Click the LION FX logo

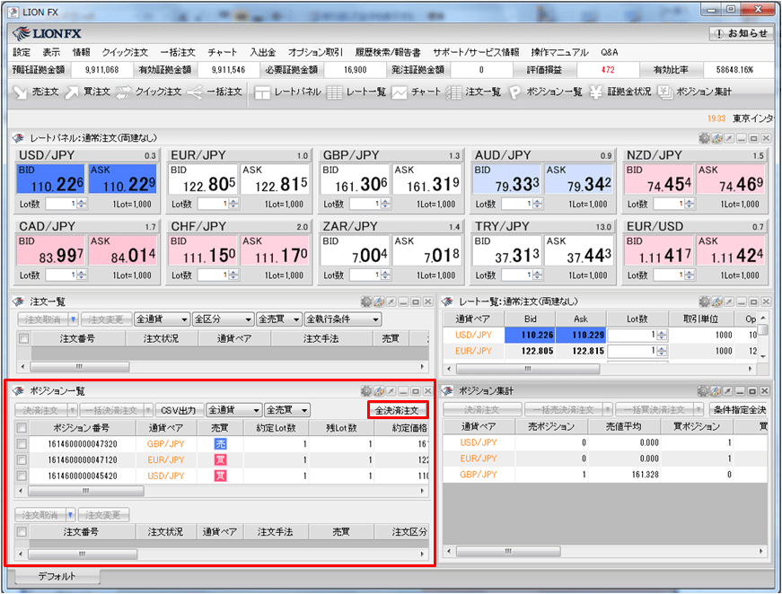[x=48, y=33]
